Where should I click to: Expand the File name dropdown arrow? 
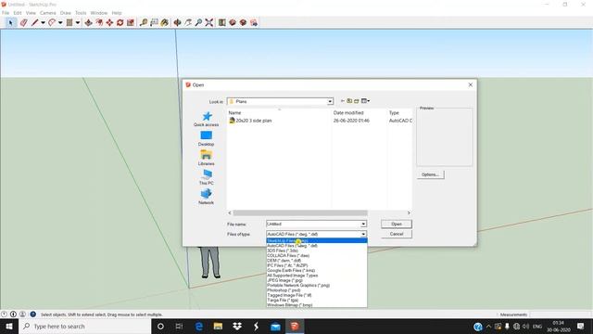click(x=363, y=225)
